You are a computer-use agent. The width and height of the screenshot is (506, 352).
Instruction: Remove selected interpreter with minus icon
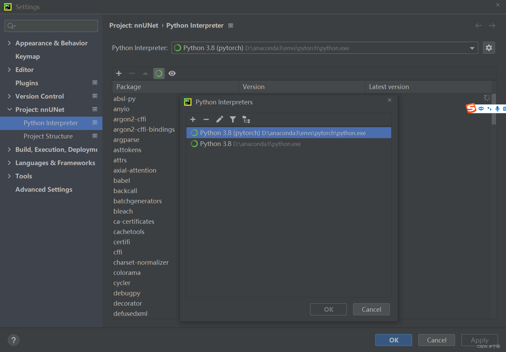(x=206, y=119)
